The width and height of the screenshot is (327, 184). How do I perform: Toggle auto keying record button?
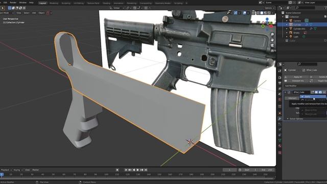tap(117, 170)
